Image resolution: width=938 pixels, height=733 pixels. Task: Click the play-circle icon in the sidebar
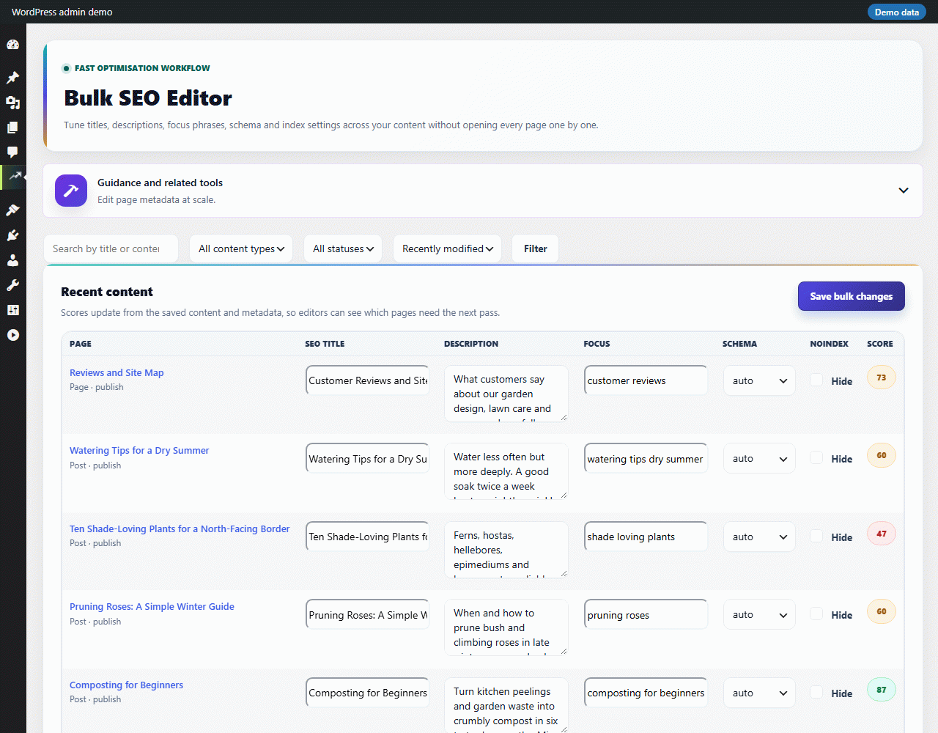point(12,335)
